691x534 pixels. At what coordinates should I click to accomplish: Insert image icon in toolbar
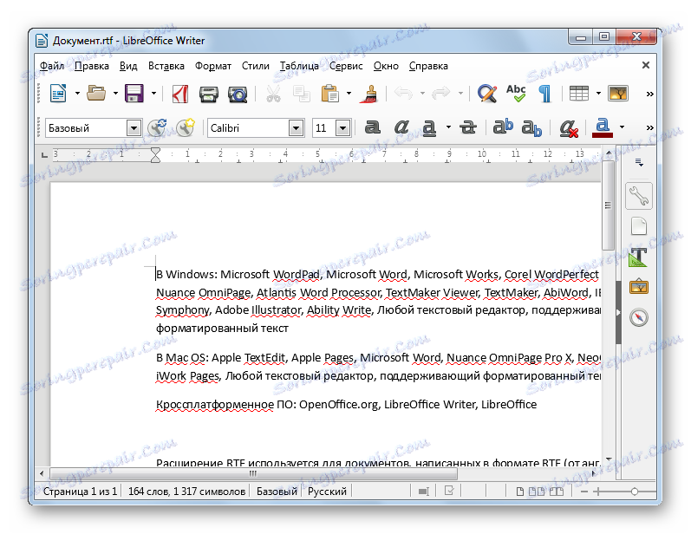click(618, 94)
